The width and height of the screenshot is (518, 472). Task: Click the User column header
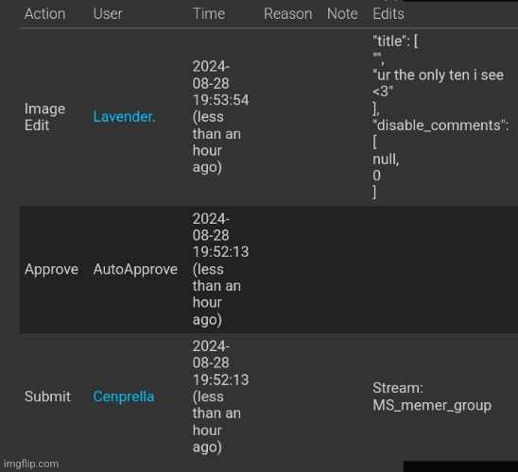pyautogui.click(x=108, y=14)
